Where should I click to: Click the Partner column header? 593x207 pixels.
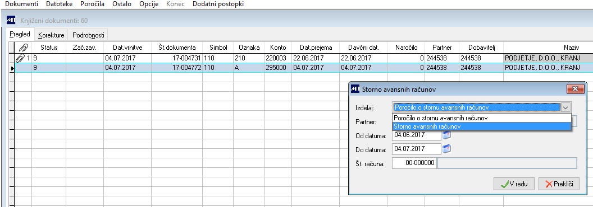(442, 48)
